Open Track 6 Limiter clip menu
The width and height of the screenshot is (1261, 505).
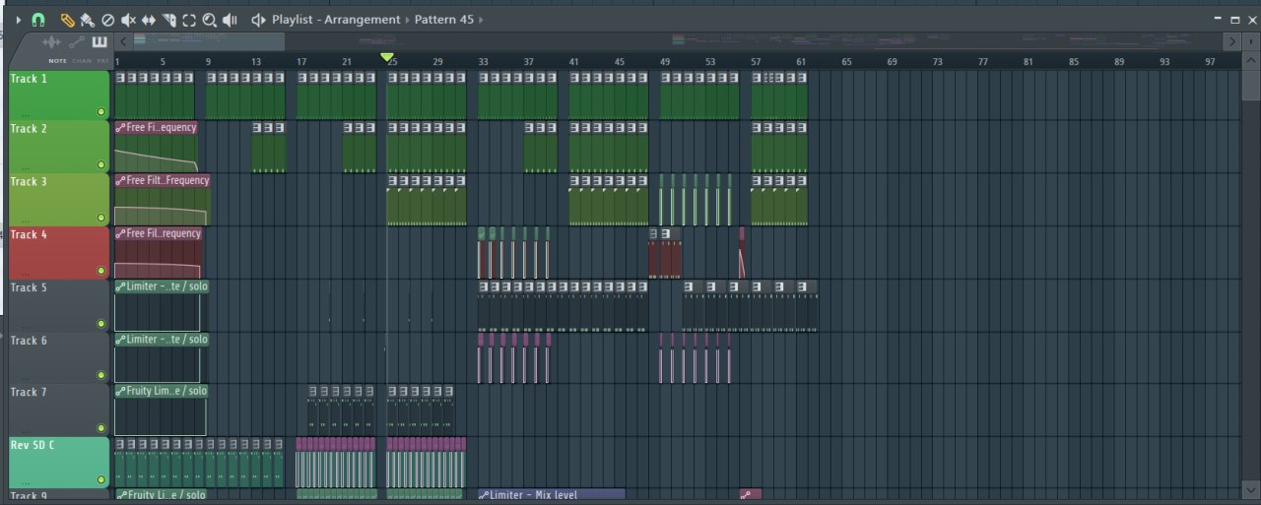120,340
